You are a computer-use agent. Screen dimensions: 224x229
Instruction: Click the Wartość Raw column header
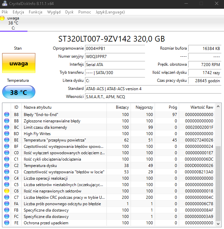pos(197,107)
